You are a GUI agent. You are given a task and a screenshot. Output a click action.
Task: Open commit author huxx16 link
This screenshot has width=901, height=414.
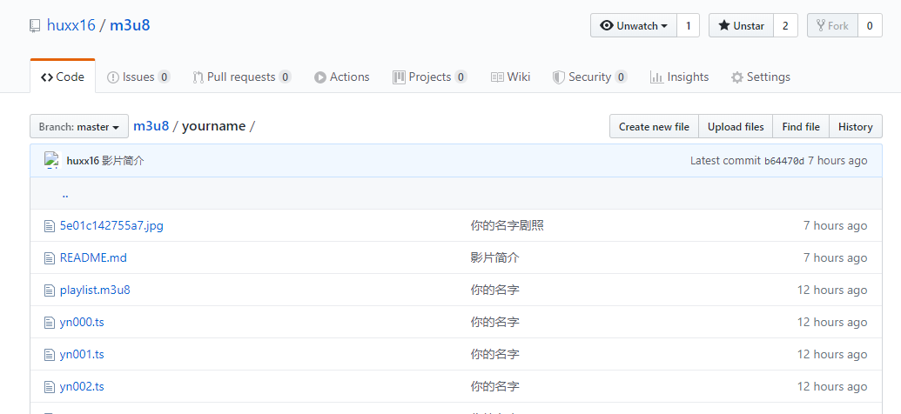coord(83,161)
